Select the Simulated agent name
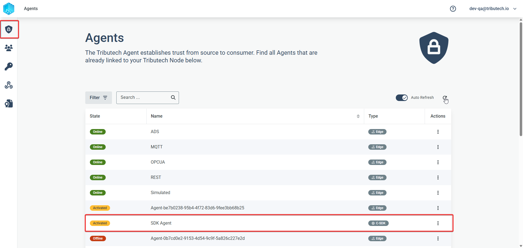The height and width of the screenshot is (248, 523). pos(160,193)
